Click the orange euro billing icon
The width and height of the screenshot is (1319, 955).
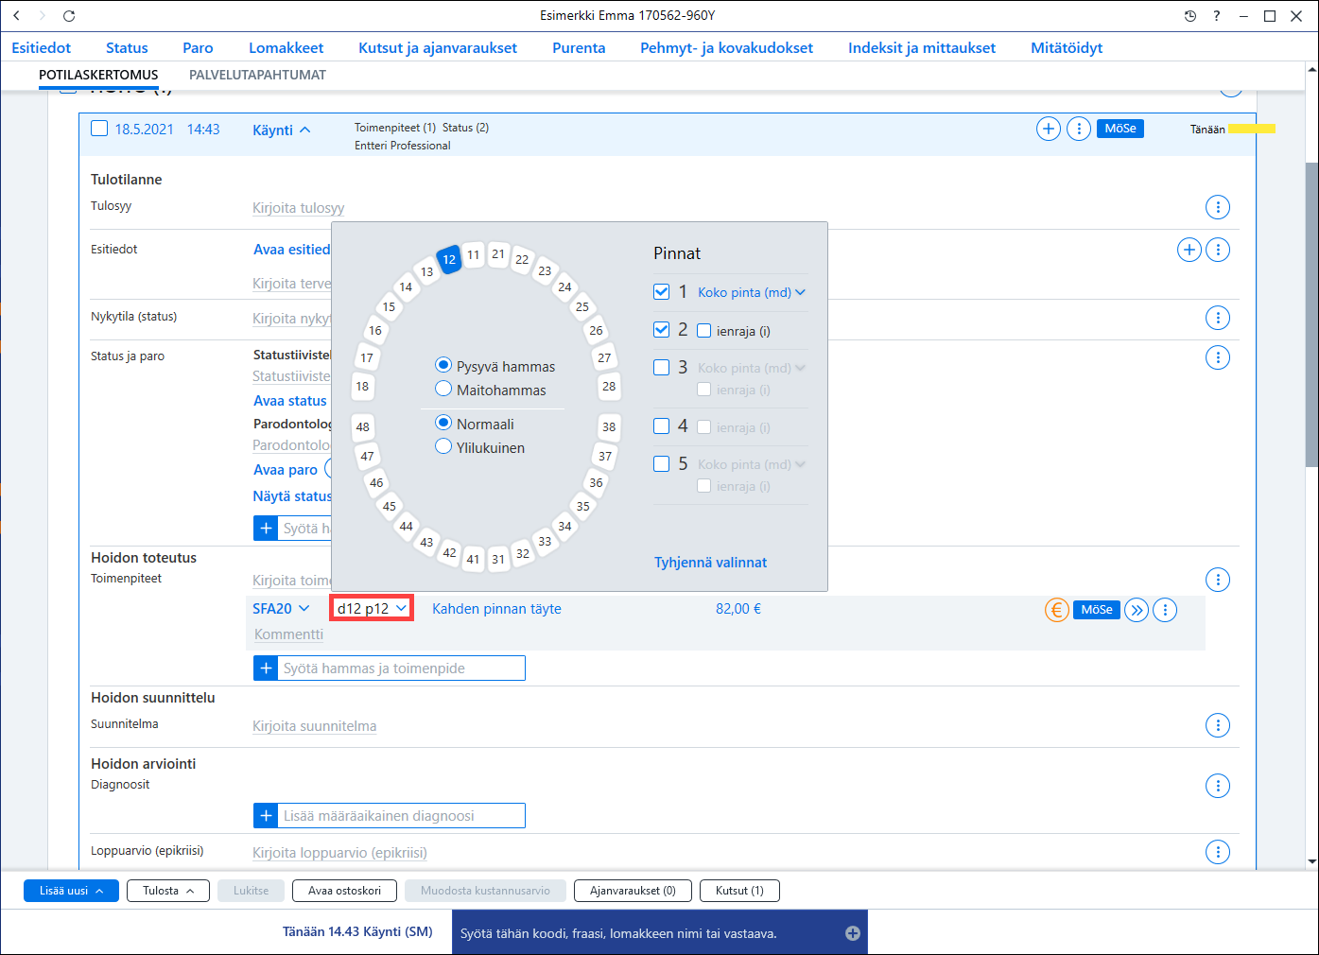point(1056,610)
